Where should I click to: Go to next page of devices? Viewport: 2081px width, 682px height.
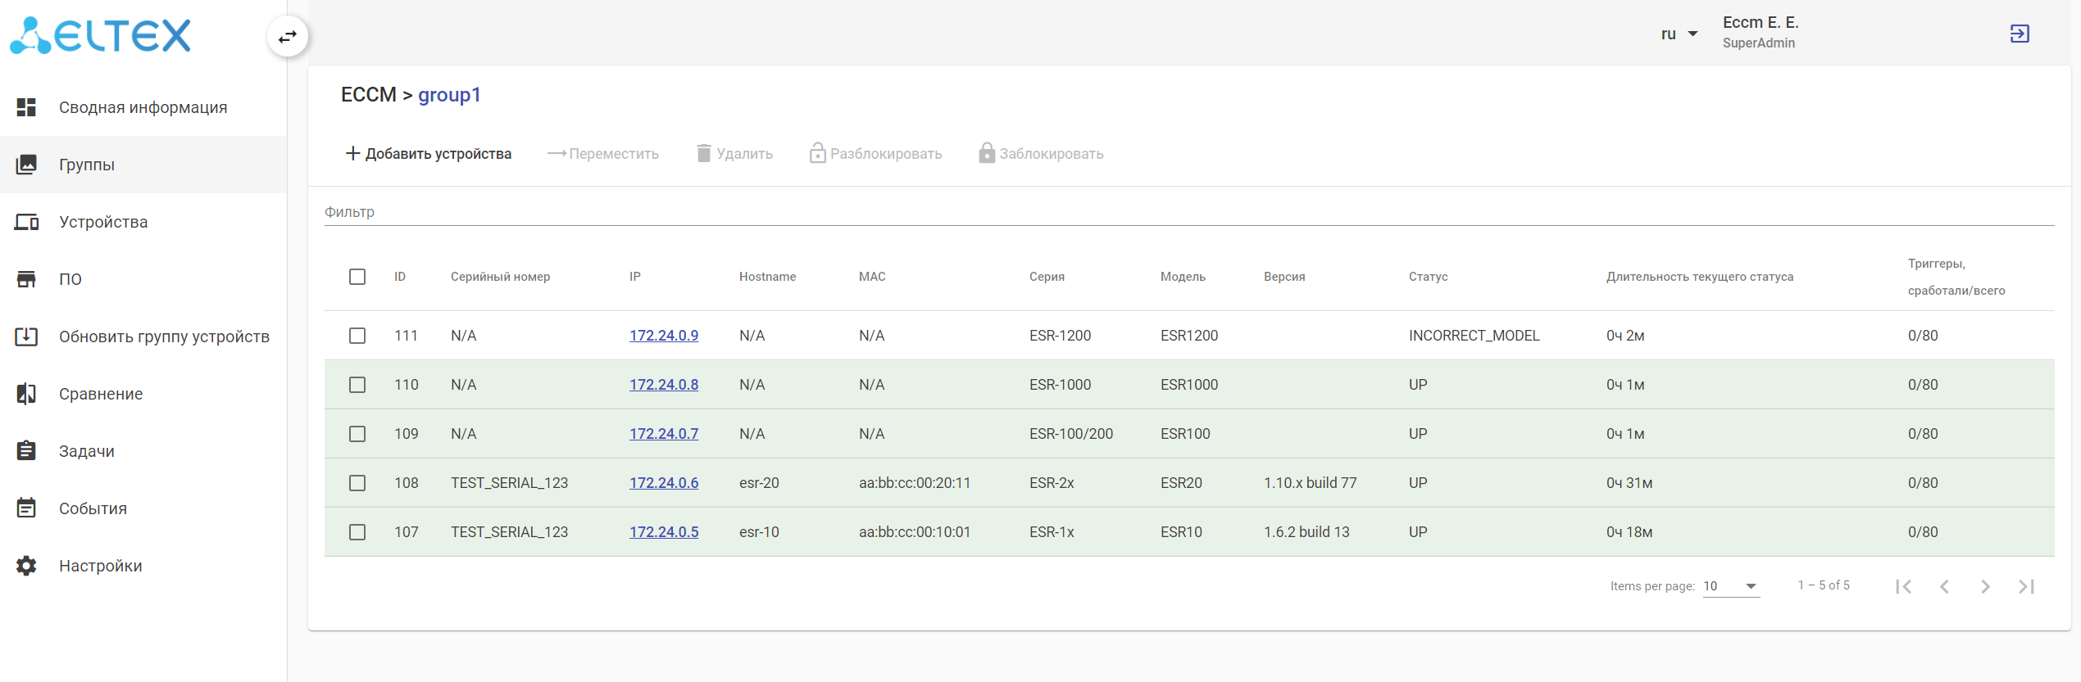pos(1985,586)
